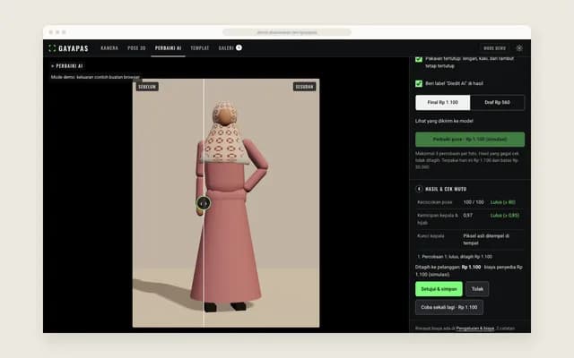Click the step 4 circle icon beside Hasil & Cek Mutu

pos(419,189)
